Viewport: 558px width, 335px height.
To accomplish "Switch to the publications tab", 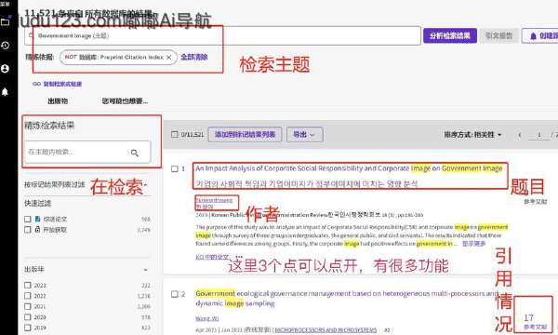I will [x=58, y=101].
